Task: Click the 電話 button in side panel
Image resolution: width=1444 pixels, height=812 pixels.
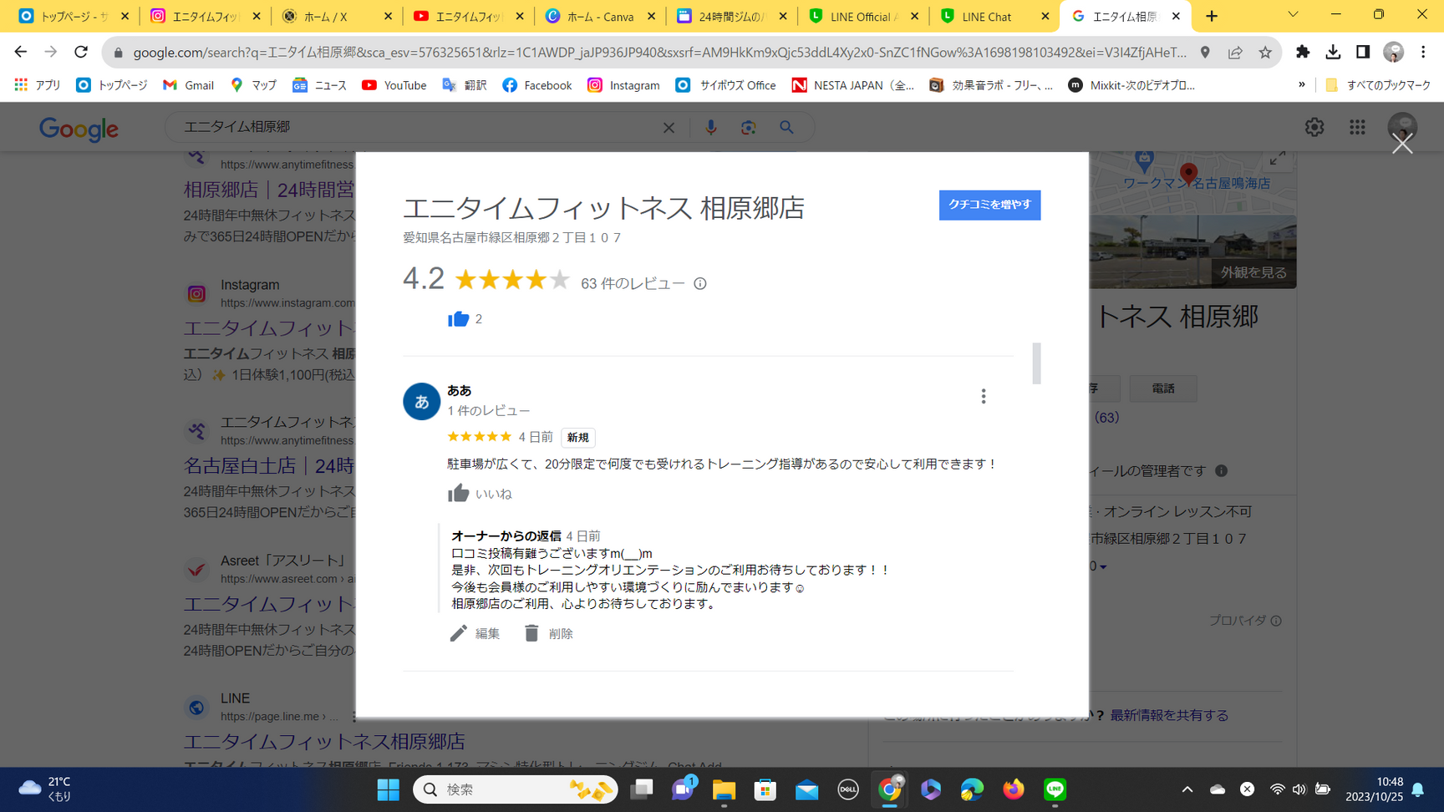Action: click(x=1163, y=388)
